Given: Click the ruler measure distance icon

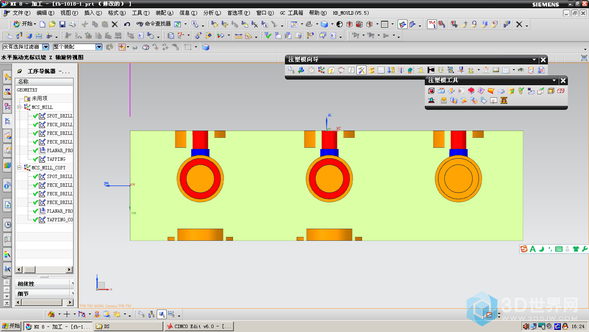Looking at the screenshot, I should pos(238,35).
